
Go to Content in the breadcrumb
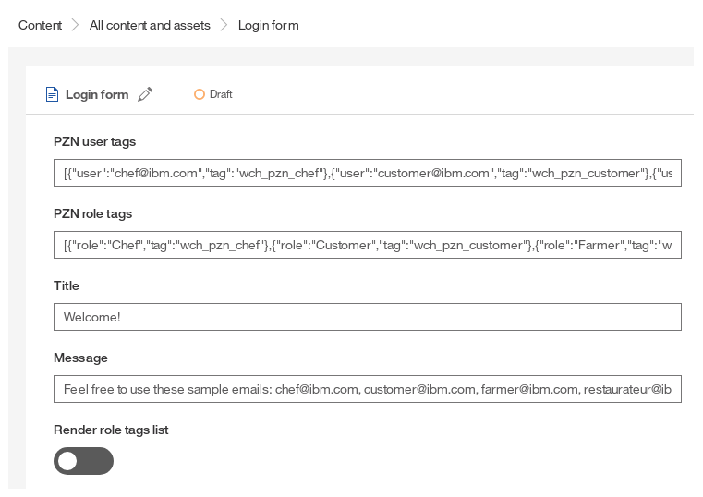tap(40, 25)
